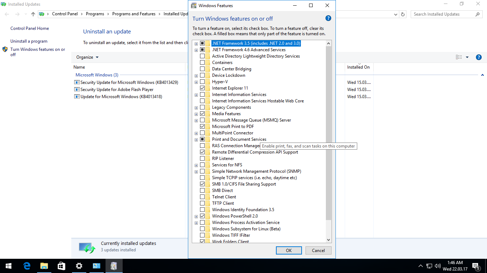Image resolution: width=487 pixels, height=273 pixels.
Task: Open Microsoft Edge from the taskbar
Action: tap(27, 266)
